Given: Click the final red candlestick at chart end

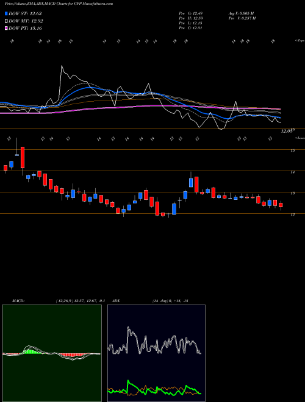Looking at the screenshot, I should (x=281, y=205).
